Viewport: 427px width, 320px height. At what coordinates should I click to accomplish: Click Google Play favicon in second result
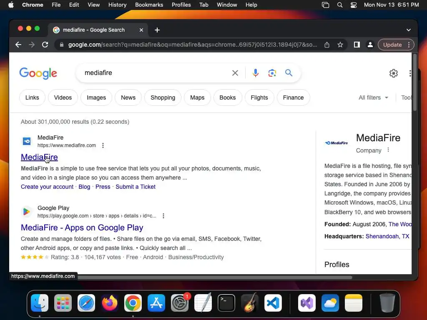(x=27, y=211)
